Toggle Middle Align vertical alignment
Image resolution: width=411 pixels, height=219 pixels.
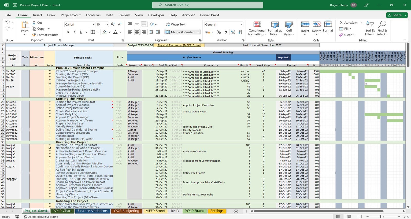coord(137,24)
